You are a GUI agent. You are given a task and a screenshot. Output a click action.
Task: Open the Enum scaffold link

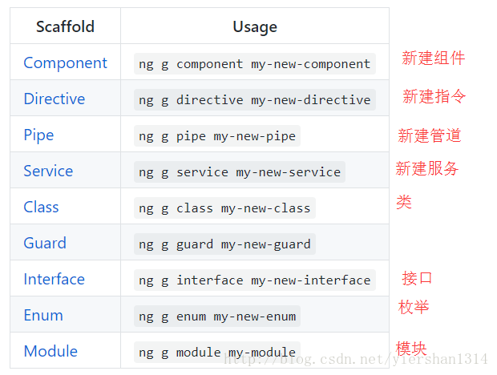point(43,316)
